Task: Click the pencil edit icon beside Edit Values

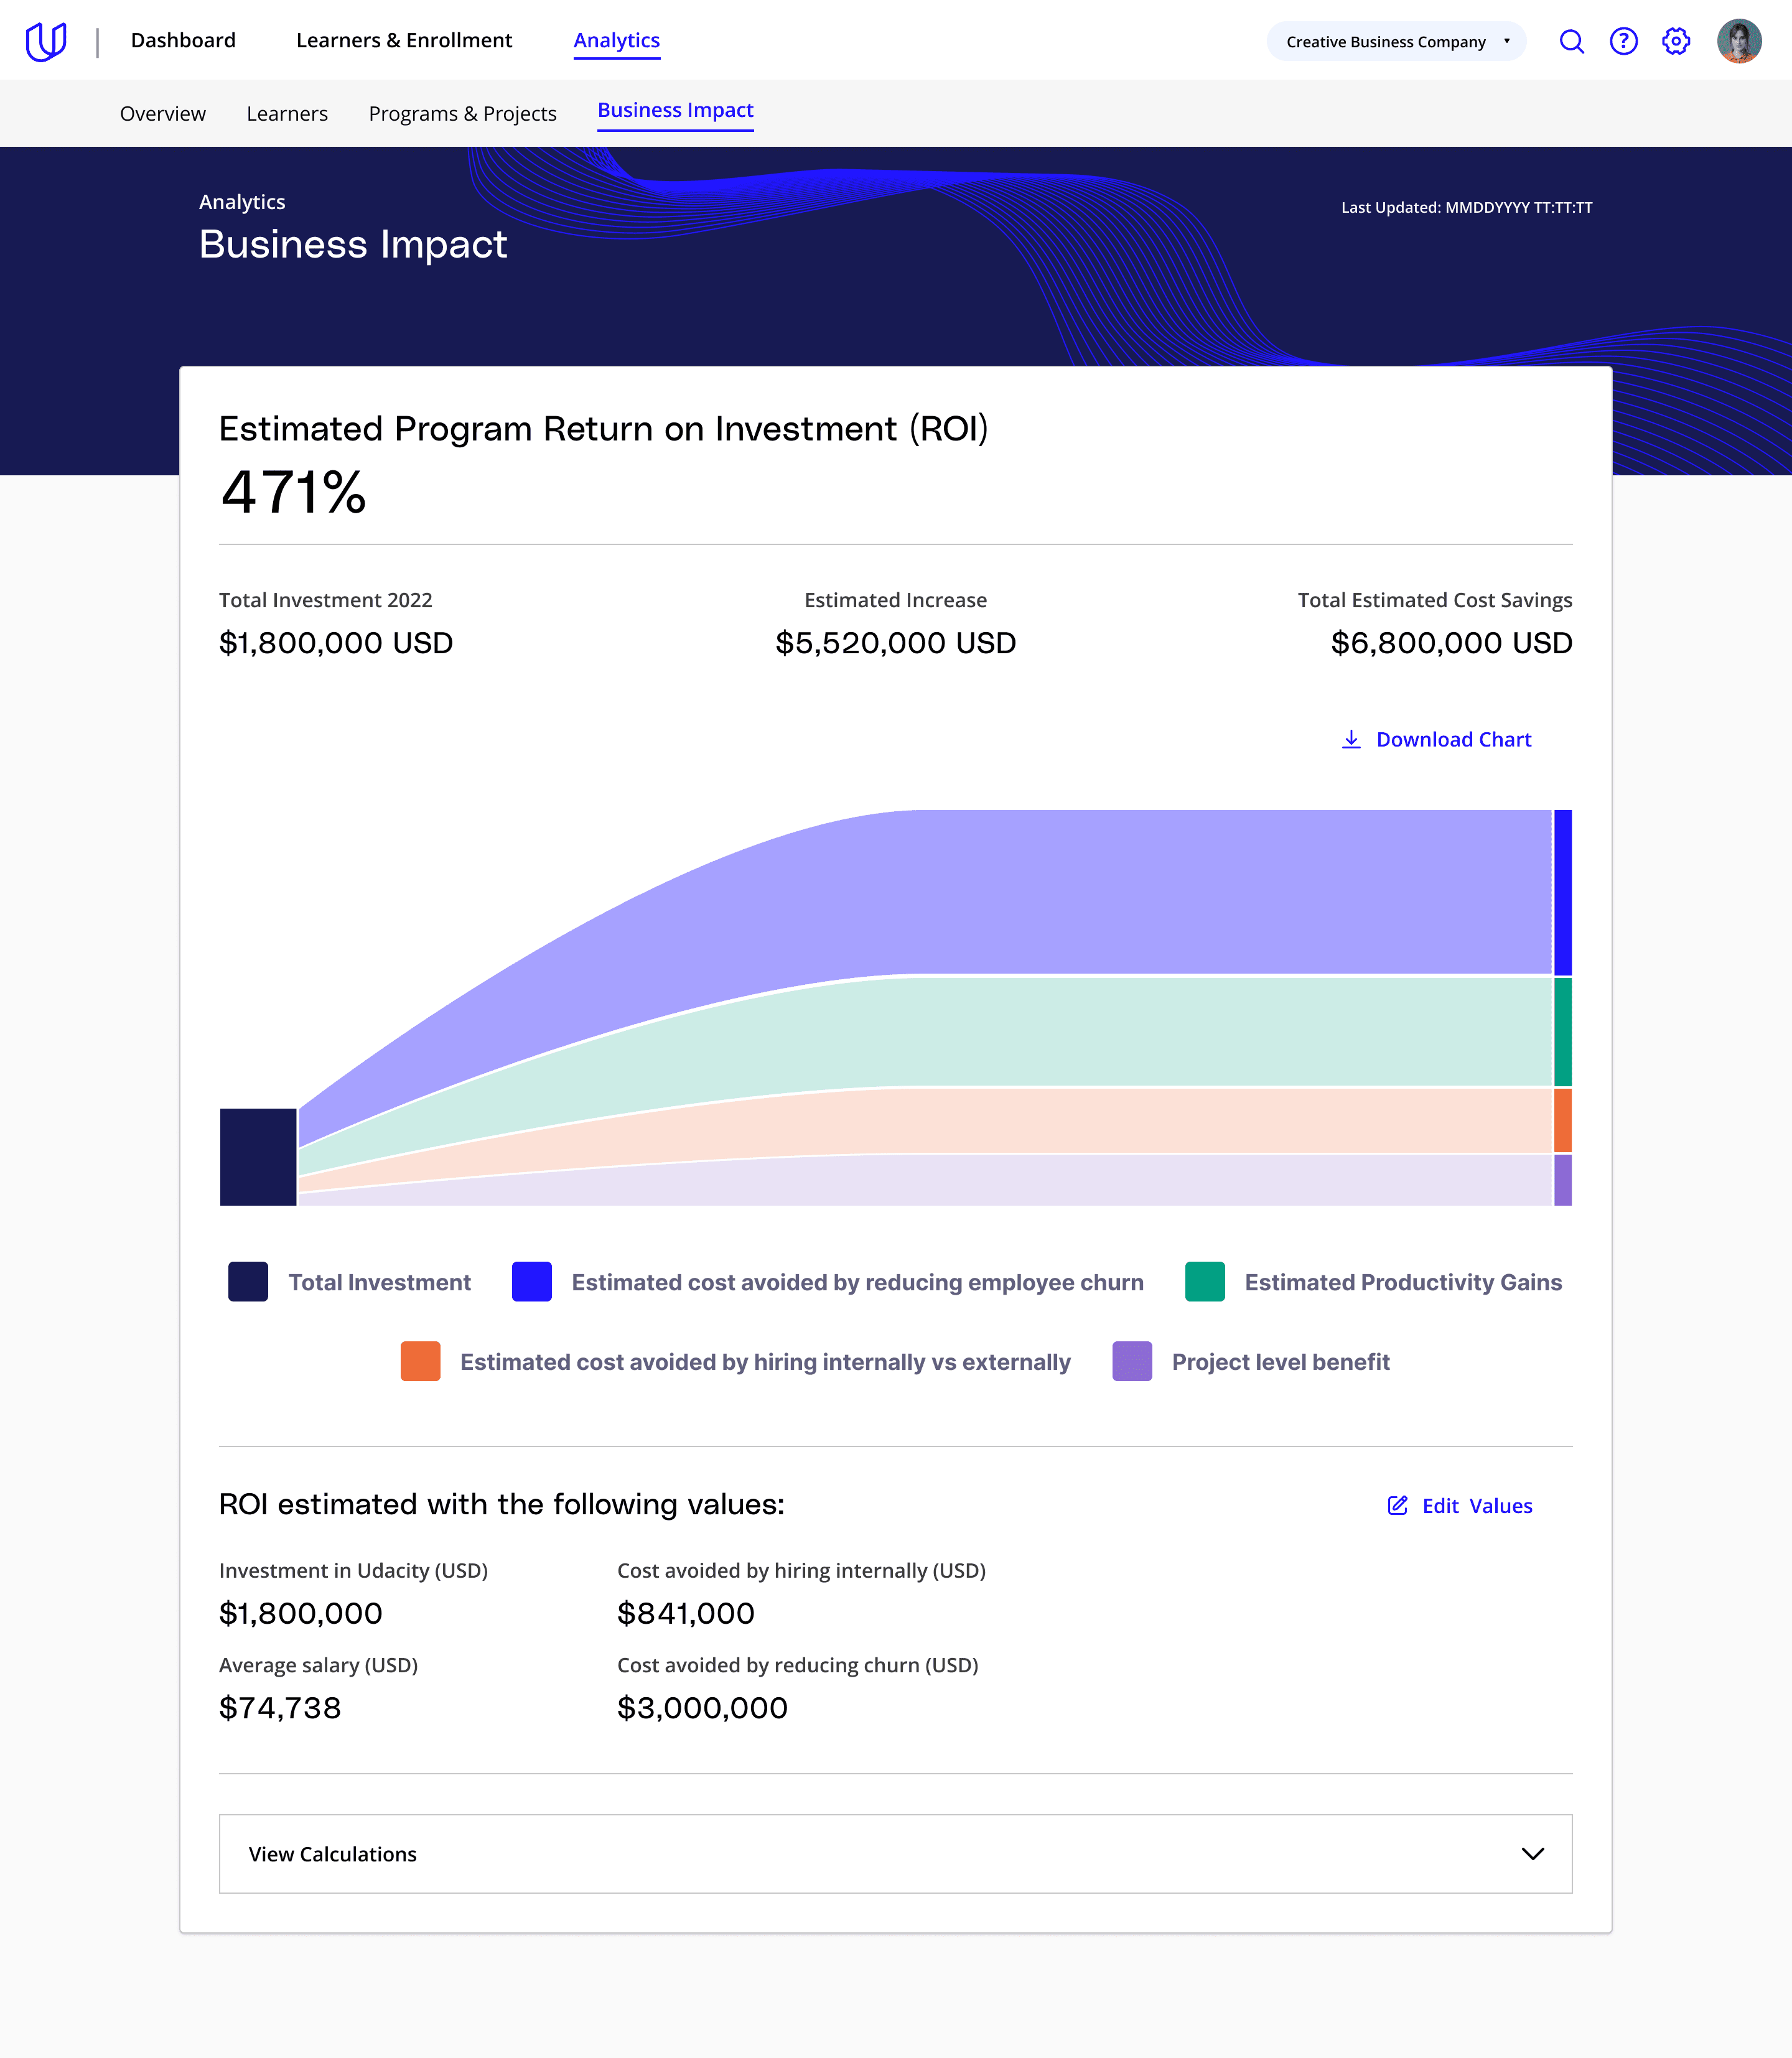Action: (x=1397, y=1505)
